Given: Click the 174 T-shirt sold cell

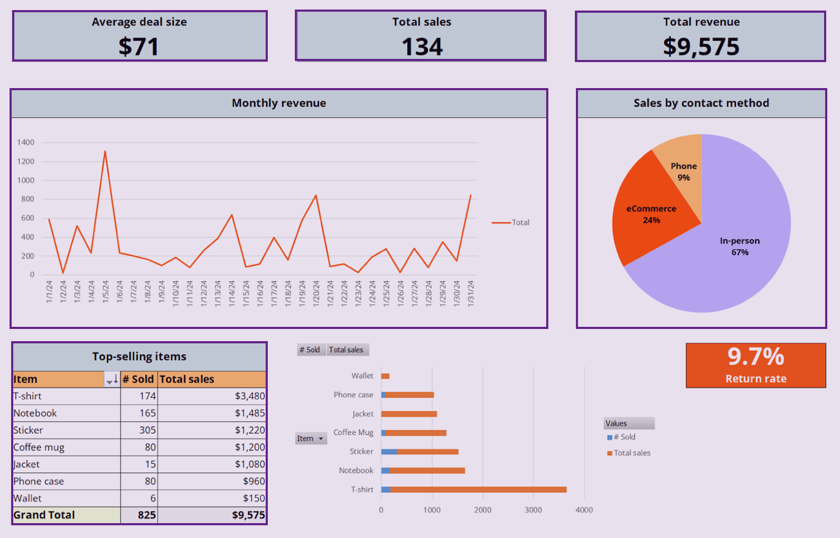Looking at the screenshot, I should (x=139, y=396).
